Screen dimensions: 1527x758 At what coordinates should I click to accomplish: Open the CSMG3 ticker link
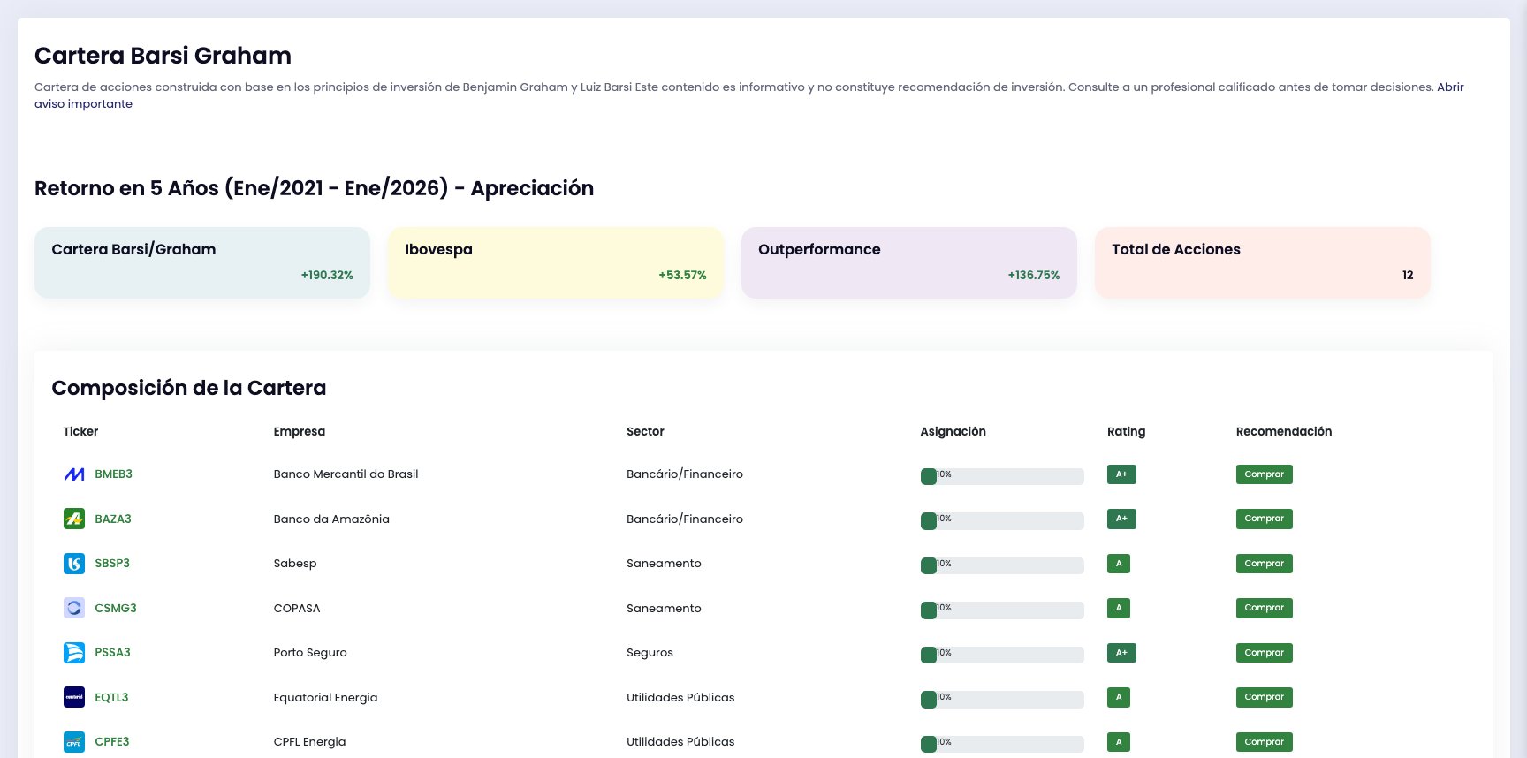(x=116, y=608)
